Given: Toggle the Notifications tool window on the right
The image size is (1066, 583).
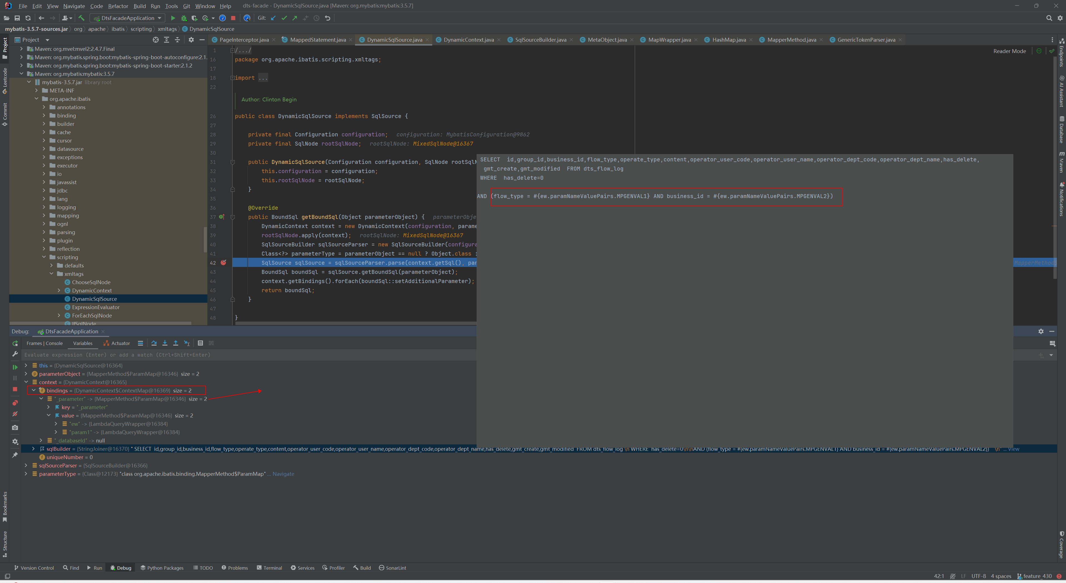Looking at the screenshot, I should click(1062, 199).
